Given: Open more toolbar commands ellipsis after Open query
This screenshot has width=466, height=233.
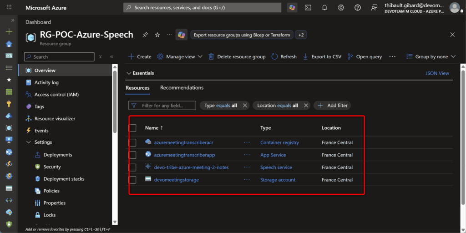Looking at the screenshot, I should pos(392,56).
